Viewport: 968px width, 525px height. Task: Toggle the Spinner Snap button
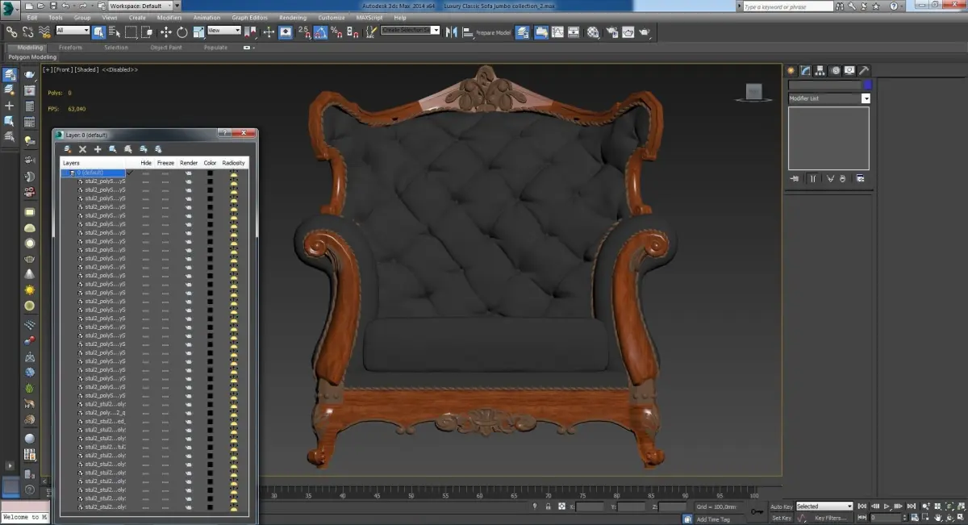pyautogui.click(x=353, y=32)
